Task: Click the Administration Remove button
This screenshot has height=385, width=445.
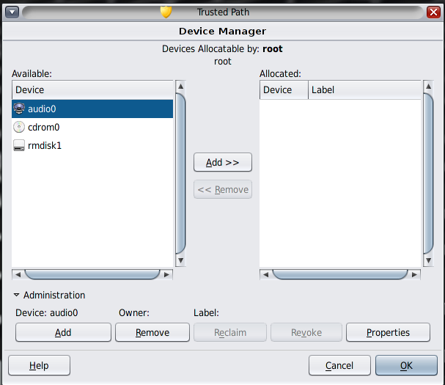Action: click(152, 332)
